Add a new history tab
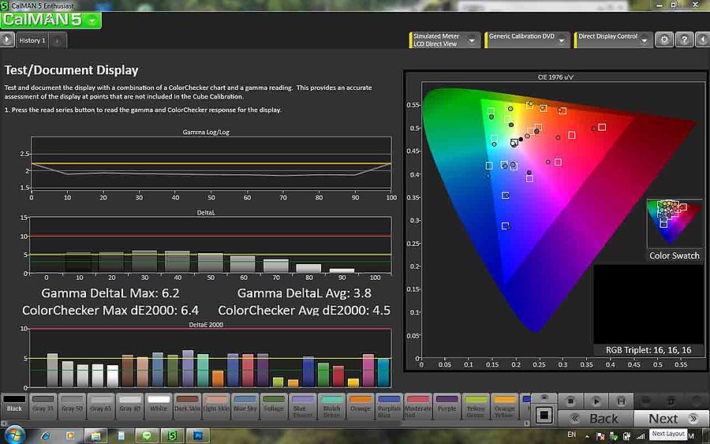The width and height of the screenshot is (710, 444). click(x=58, y=40)
